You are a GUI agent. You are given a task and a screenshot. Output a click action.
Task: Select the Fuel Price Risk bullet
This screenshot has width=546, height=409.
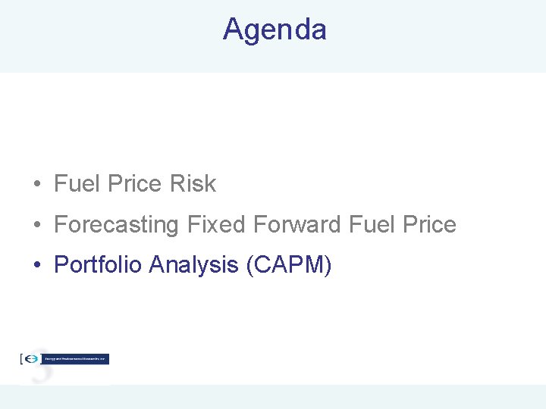click(135, 184)
